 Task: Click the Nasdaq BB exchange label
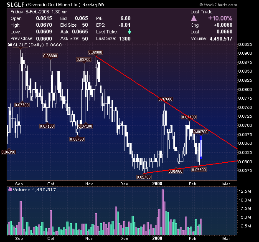[93, 5]
